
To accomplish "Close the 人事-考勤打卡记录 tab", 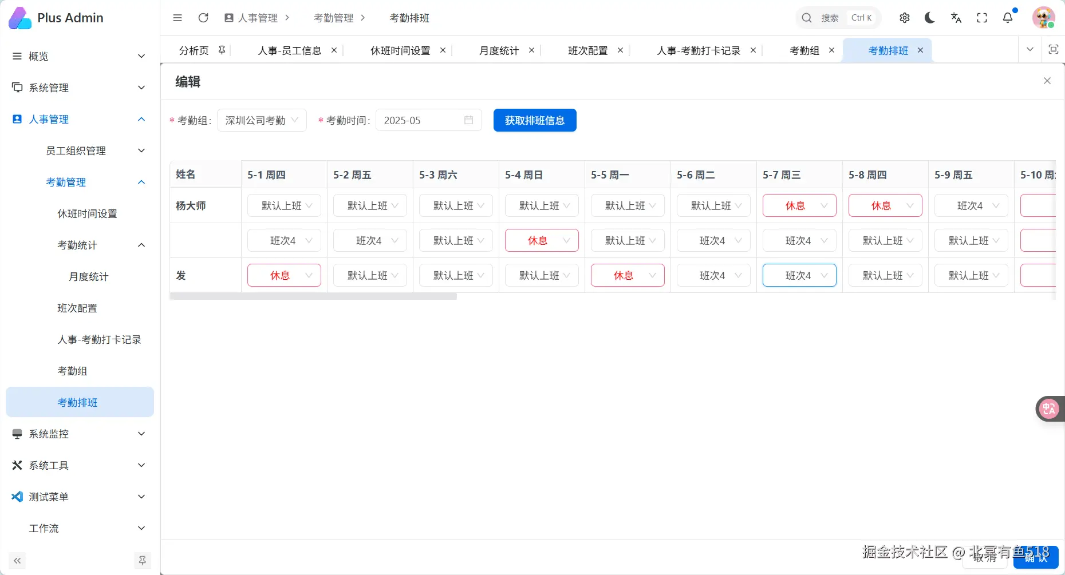I will (753, 50).
